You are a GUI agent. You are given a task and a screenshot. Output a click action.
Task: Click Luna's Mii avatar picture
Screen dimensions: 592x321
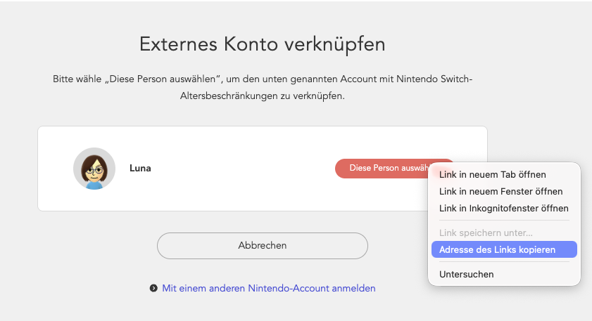(94, 169)
